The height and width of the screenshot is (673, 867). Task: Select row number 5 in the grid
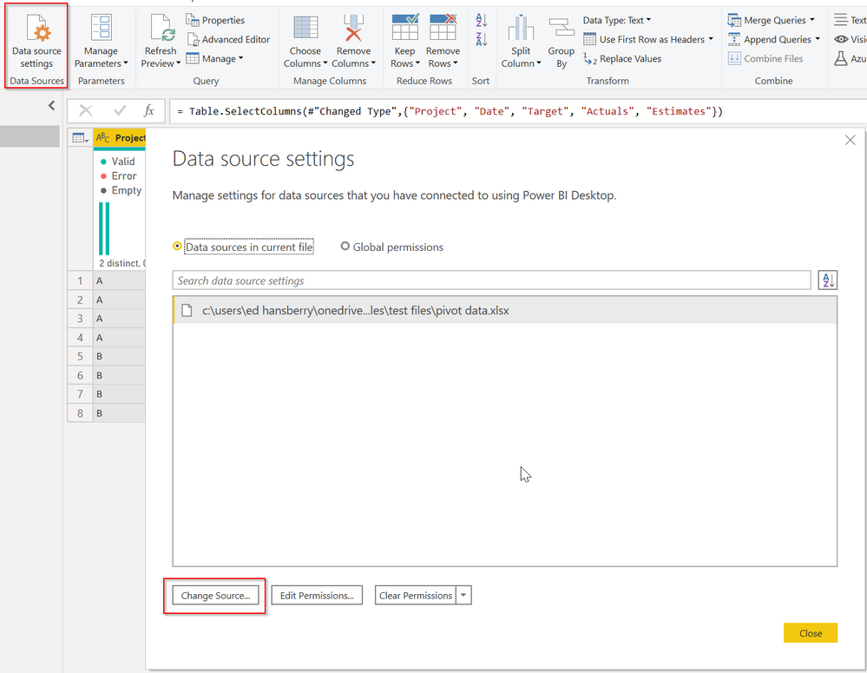[x=80, y=356]
